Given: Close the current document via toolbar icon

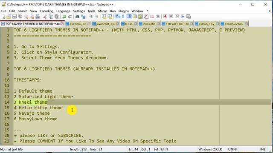Looking at the screenshot, I should [26, 17].
